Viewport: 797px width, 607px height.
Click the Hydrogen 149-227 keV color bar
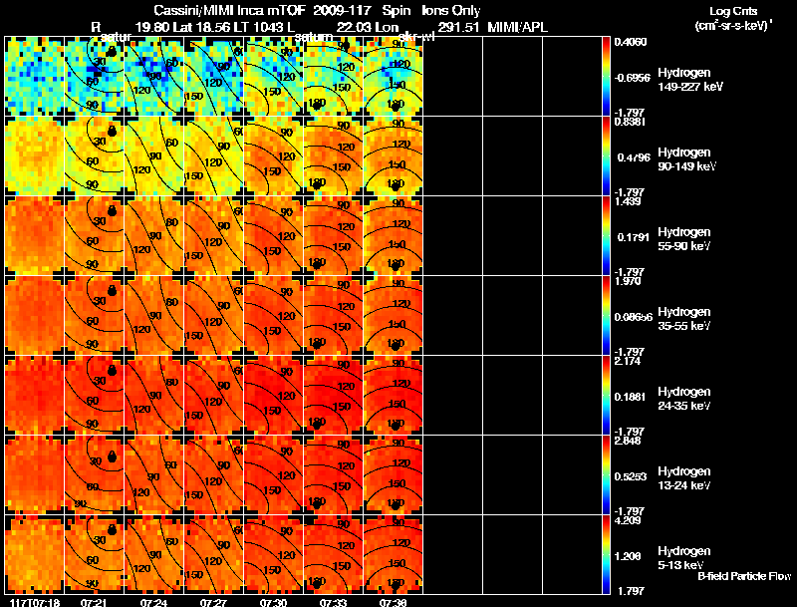[606, 77]
